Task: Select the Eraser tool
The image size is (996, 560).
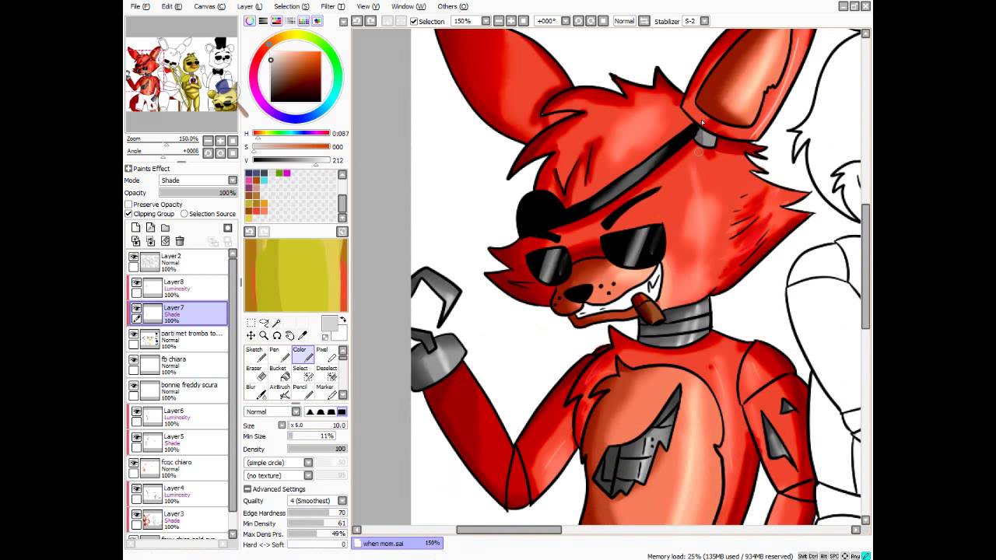Action: [x=254, y=373]
